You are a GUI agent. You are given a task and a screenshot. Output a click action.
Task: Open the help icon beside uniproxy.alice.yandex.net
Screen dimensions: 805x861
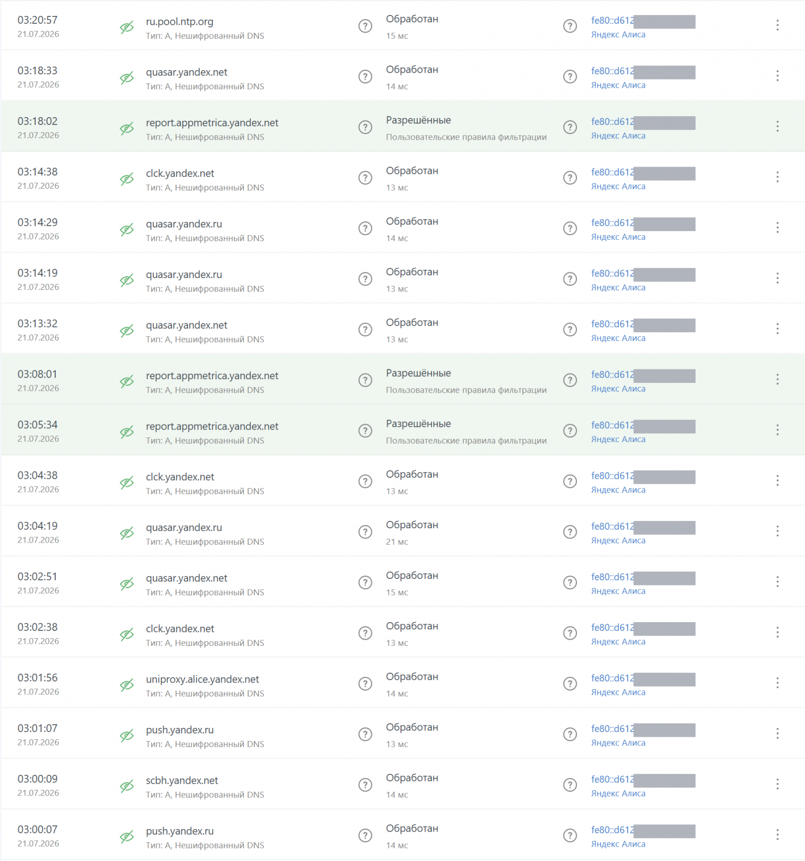tap(365, 684)
